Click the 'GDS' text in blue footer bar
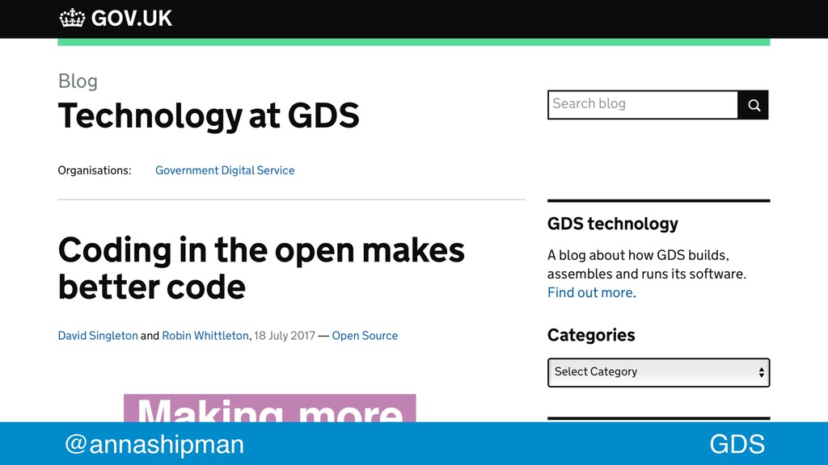Screen dimensions: 828x465 point(737,444)
